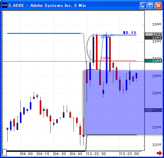The width and height of the screenshot is (164, 158).
Task: Click the 3390 price scale label
Action: [x=157, y=24]
